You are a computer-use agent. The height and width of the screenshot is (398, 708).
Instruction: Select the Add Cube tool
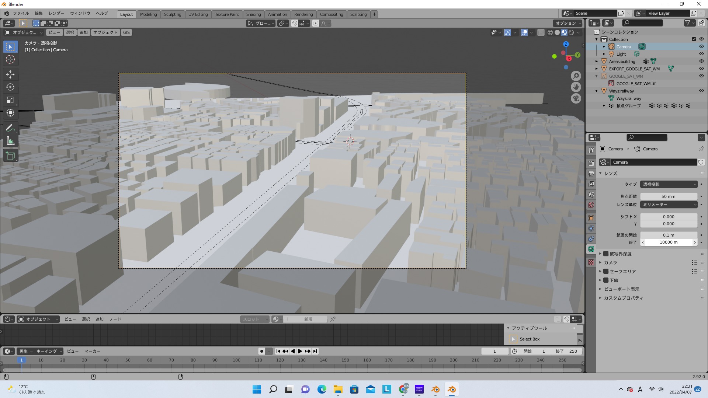click(x=10, y=156)
